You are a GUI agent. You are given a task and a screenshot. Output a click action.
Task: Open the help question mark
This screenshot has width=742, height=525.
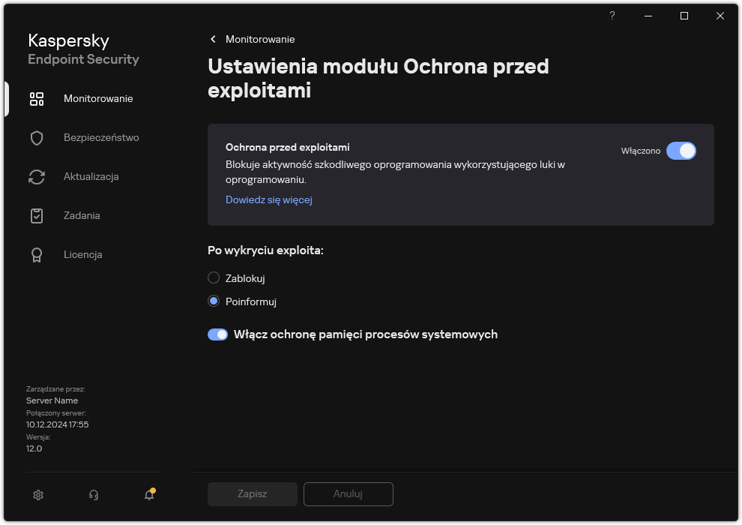pos(612,15)
